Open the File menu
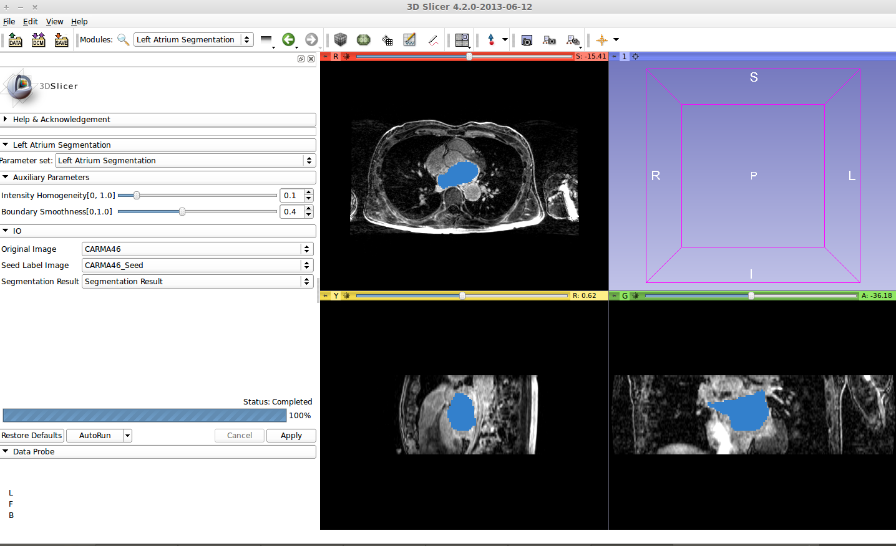Viewport: 896px width, 546px height. pos(9,21)
